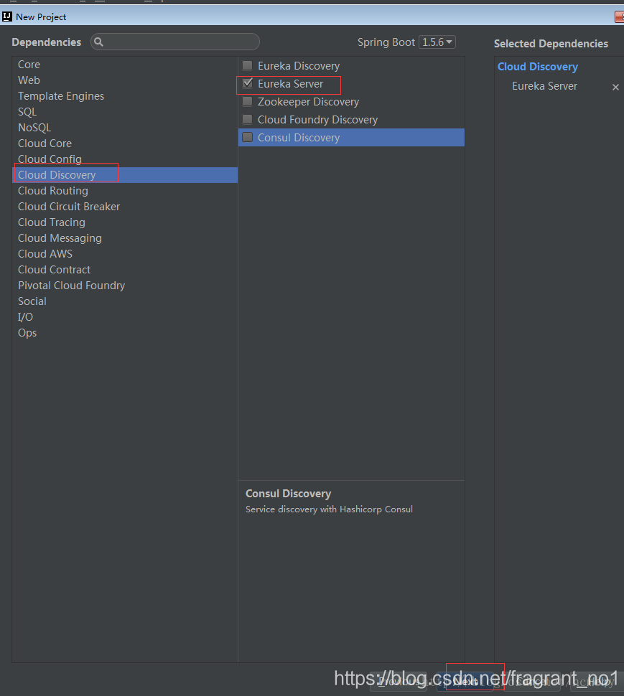The height and width of the screenshot is (696, 624).
Task: Focus the dependencies search field
Action: pyautogui.click(x=175, y=42)
